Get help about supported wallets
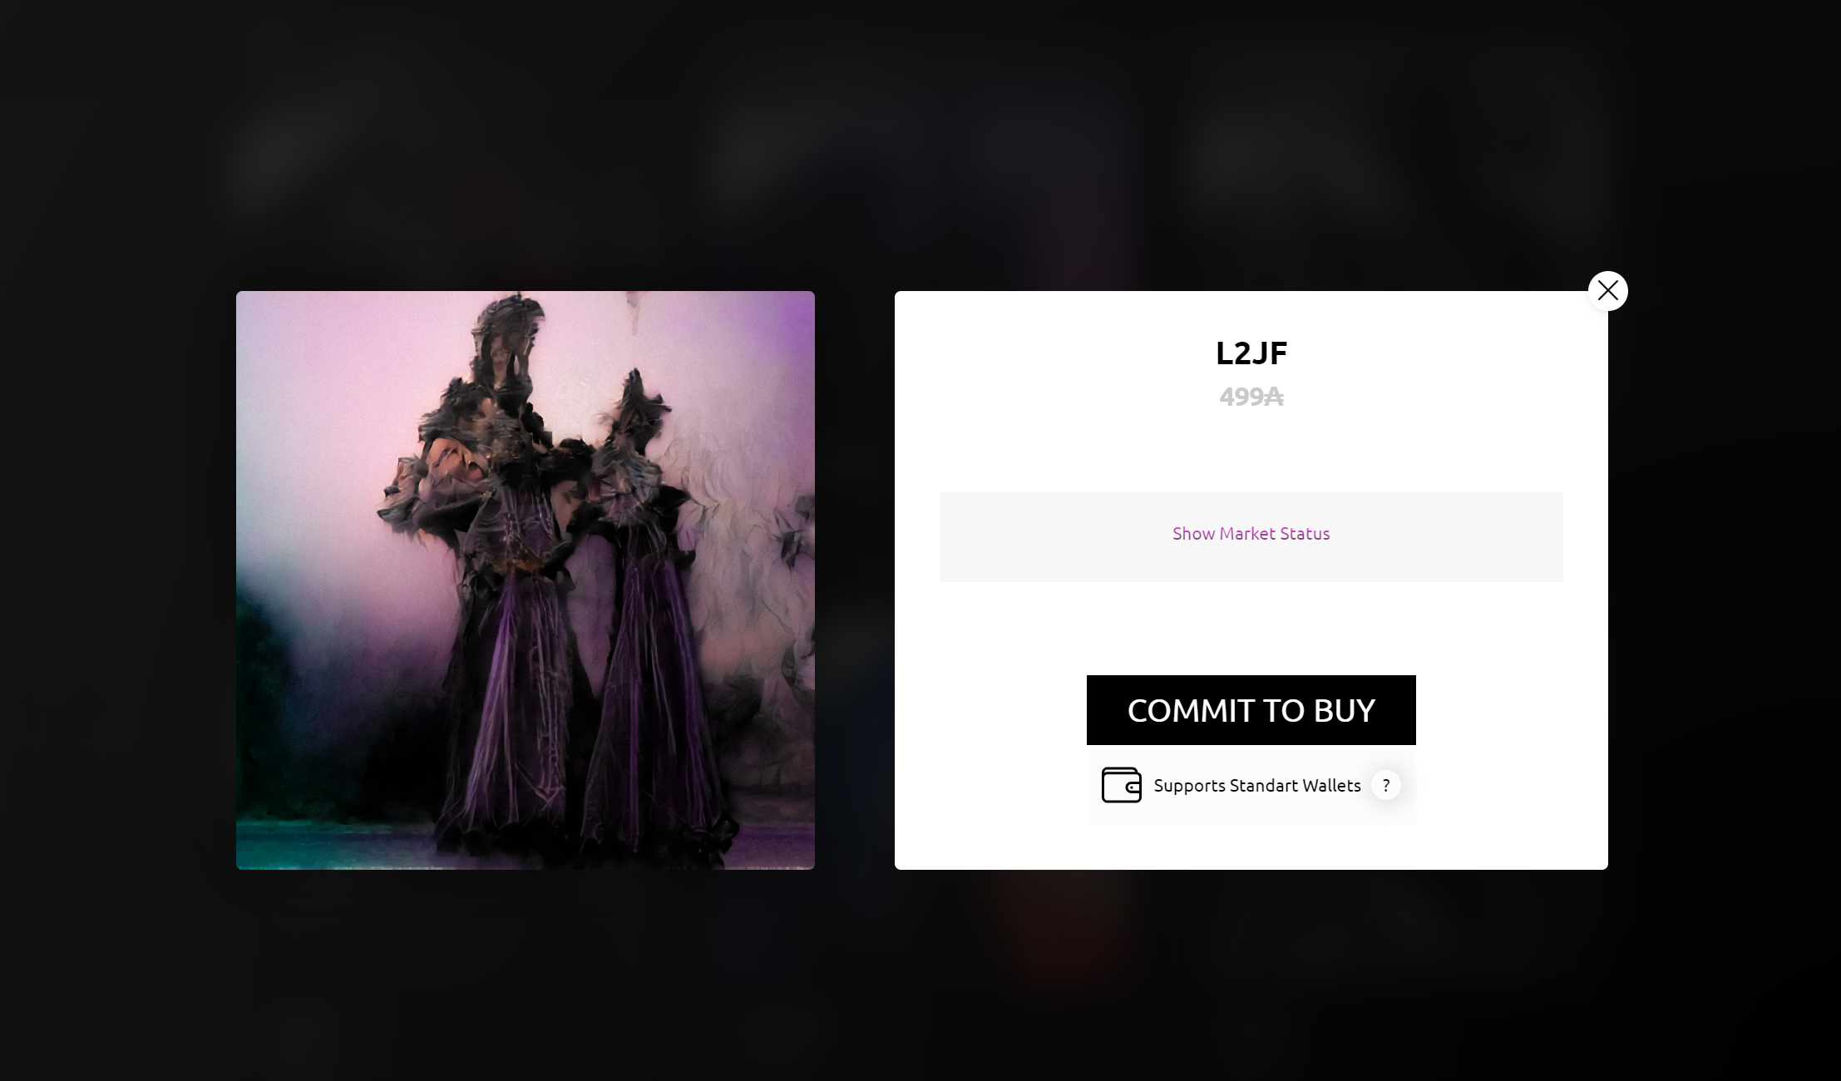 coord(1385,785)
